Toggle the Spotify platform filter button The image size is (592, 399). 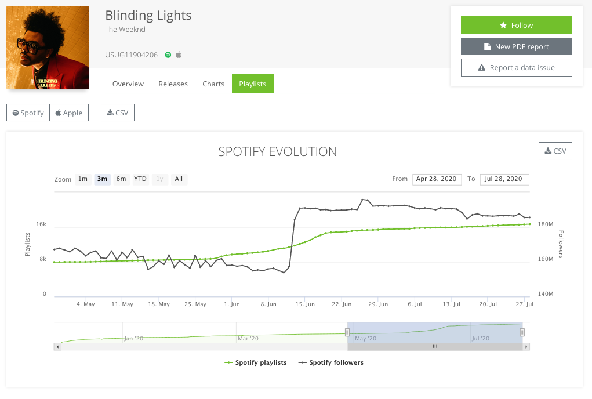point(27,113)
